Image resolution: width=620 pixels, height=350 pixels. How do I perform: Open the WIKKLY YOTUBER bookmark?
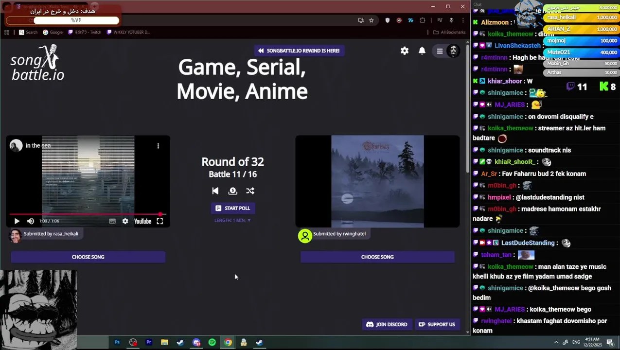128,32
